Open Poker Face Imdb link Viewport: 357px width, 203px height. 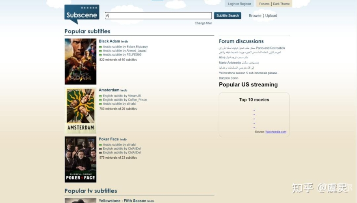(123, 140)
